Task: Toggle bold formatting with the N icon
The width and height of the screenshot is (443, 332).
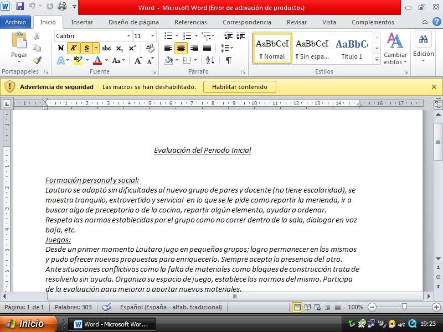Action: click(x=61, y=48)
